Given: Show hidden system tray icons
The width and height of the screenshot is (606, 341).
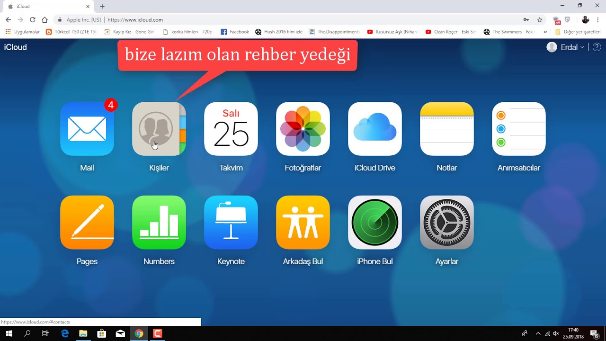Looking at the screenshot, I should point(538,333).
